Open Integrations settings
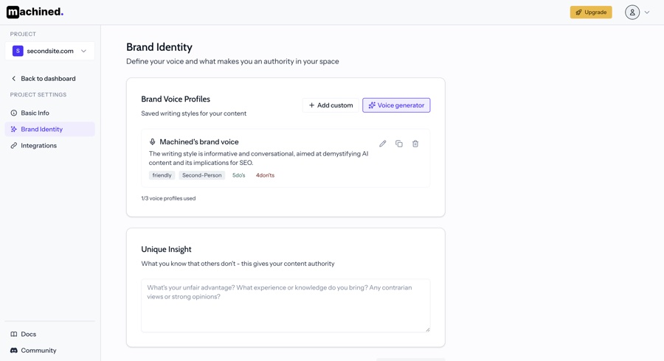The image size is (664, 361). pyautogui.click(x=50, y=145)
